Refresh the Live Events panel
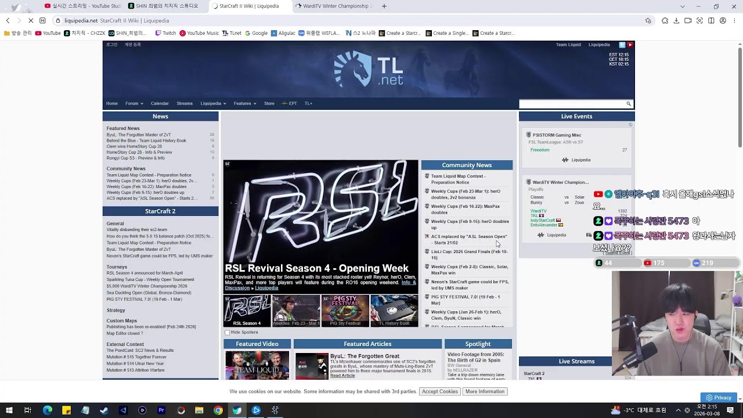Image resolution: width=743 pixels, height=418 pixels. click(630, 124)
